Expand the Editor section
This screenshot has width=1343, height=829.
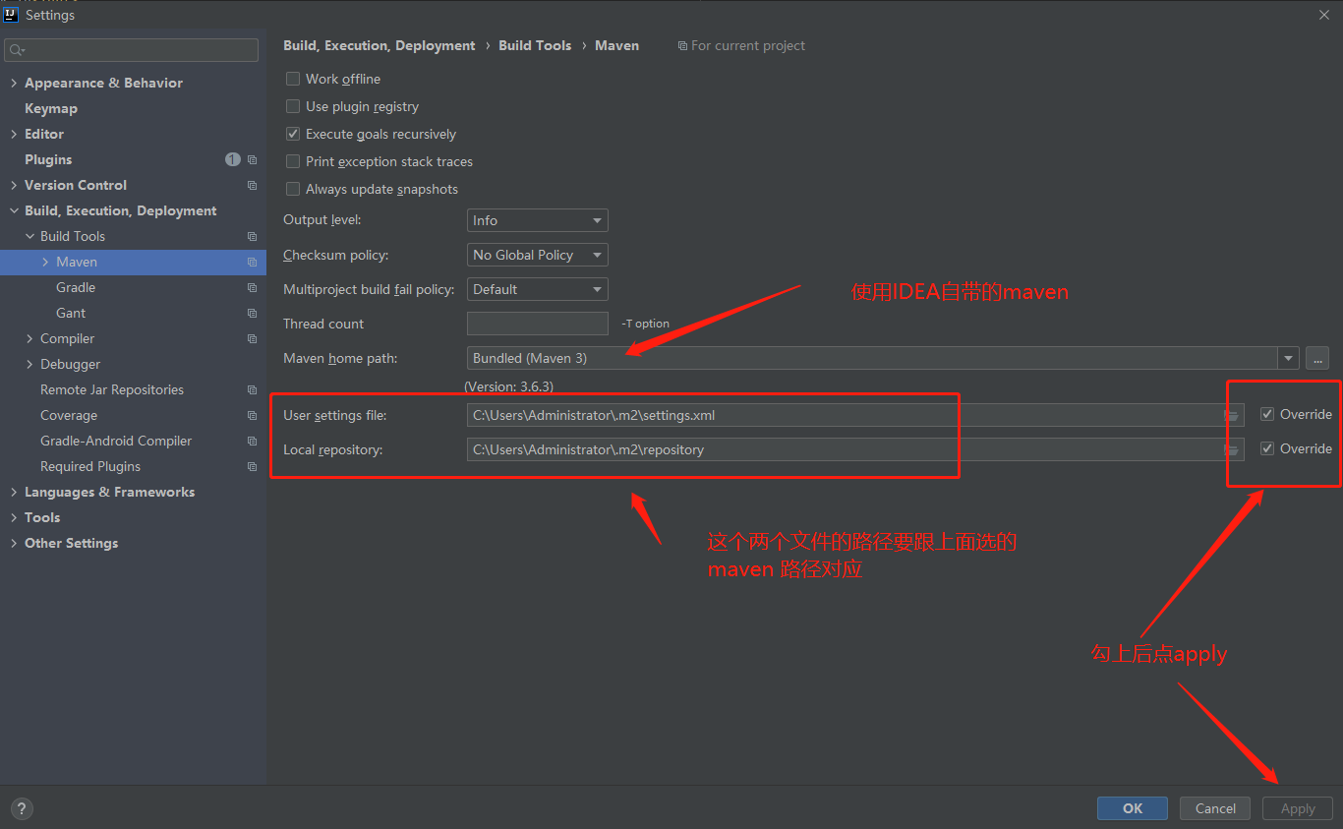[x=14, y=134]
